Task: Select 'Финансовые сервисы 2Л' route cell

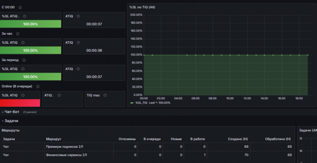Action: (x=66, y=155)
